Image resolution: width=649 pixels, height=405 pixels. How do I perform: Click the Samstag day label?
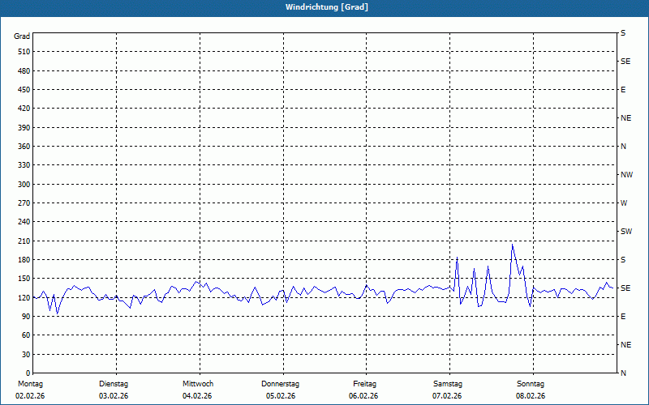click(x=448, y=384)
